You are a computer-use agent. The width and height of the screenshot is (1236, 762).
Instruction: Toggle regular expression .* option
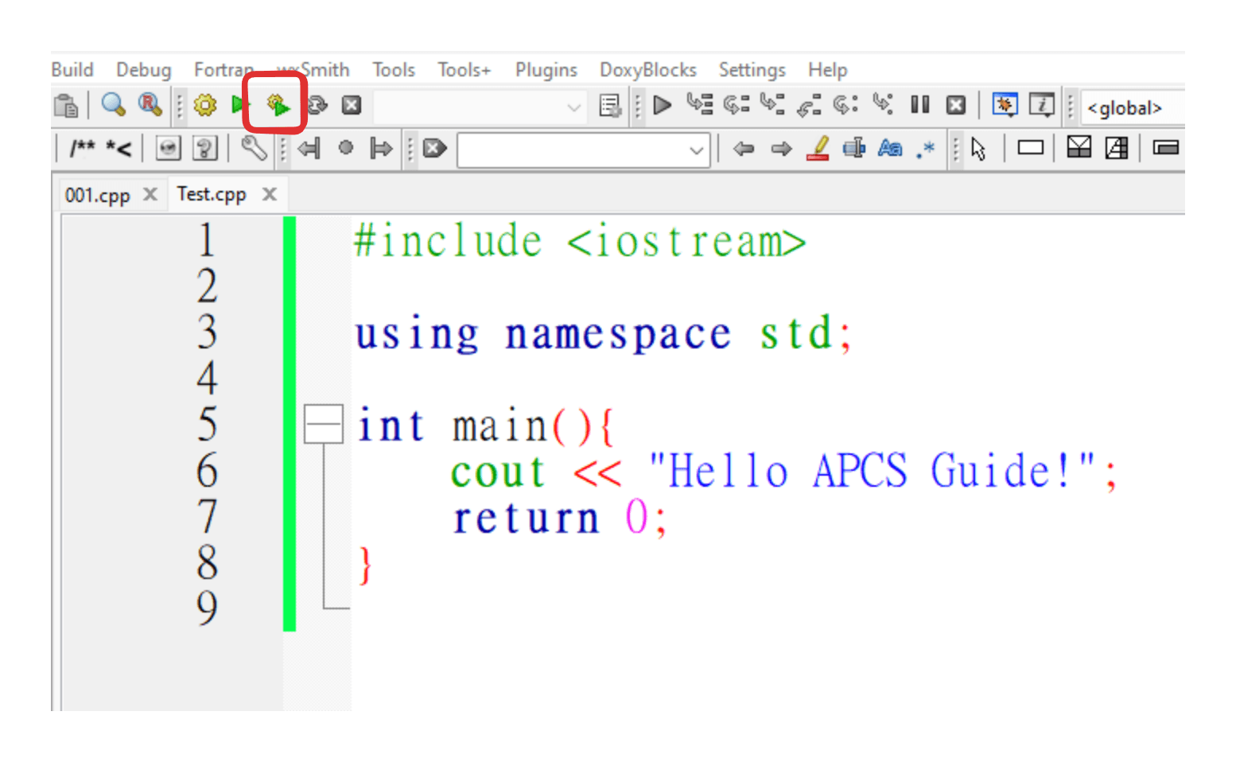coord(925,149)
